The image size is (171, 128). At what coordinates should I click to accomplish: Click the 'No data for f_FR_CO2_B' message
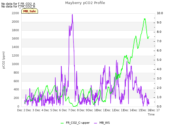pos(18,6)
